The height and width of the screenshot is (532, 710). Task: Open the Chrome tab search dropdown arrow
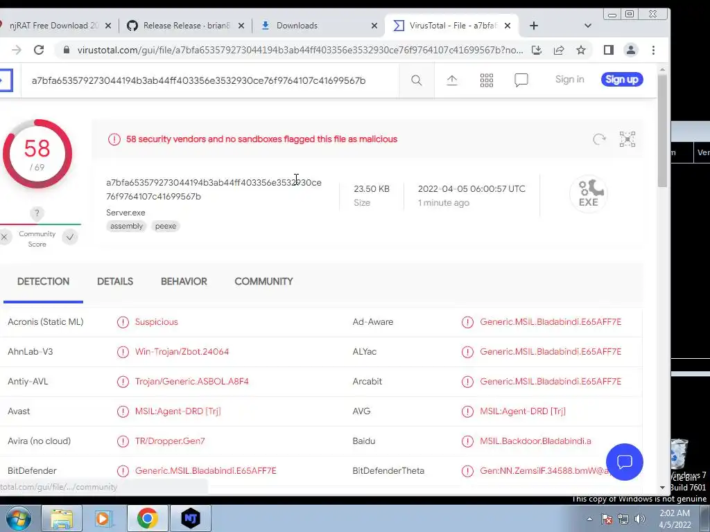click(588, 26)
